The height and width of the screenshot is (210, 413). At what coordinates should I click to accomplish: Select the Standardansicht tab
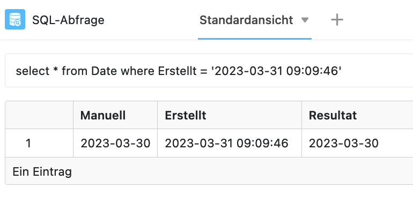[246, 20]
